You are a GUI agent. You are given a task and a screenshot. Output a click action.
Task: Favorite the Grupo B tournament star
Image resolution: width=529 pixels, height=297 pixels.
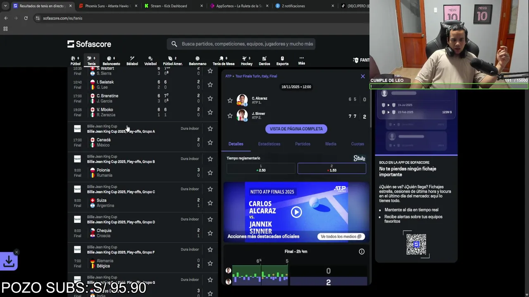click(x=210, y=159)
